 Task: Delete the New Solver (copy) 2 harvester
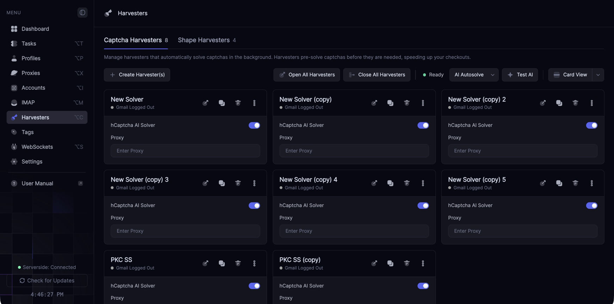click(x=576, y=103)
